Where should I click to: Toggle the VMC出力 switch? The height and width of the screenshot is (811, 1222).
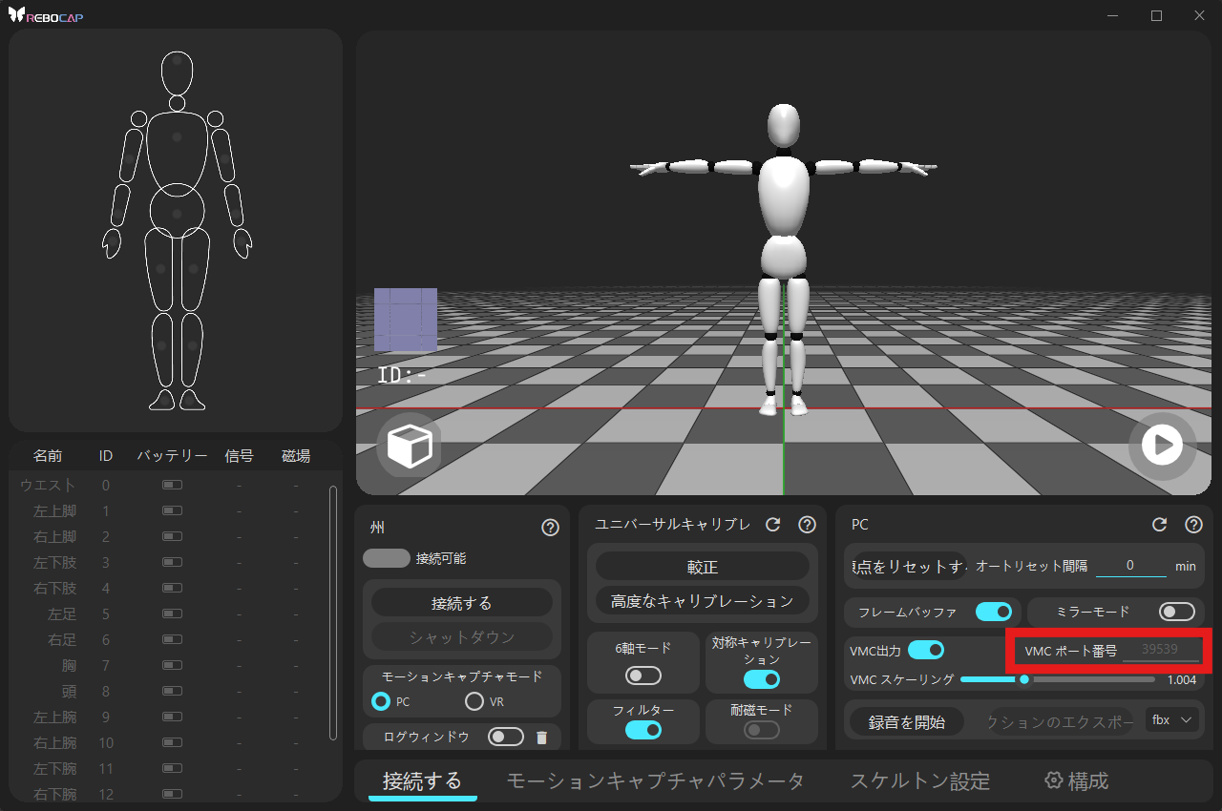926,650
